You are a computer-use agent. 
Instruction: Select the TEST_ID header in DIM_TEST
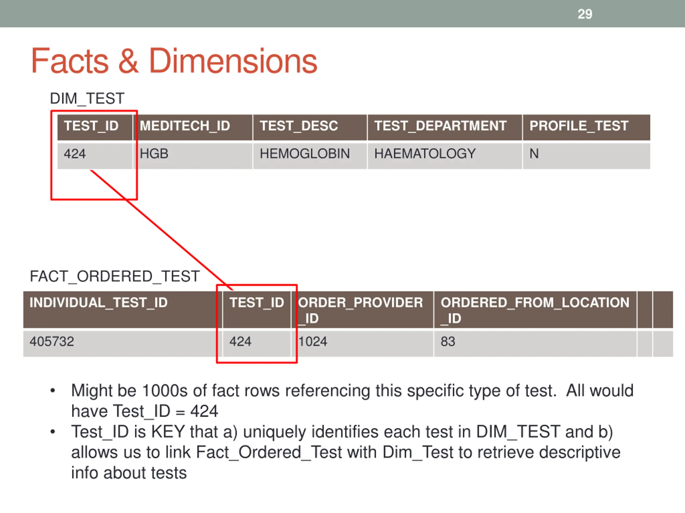click(x=95, y=127)
